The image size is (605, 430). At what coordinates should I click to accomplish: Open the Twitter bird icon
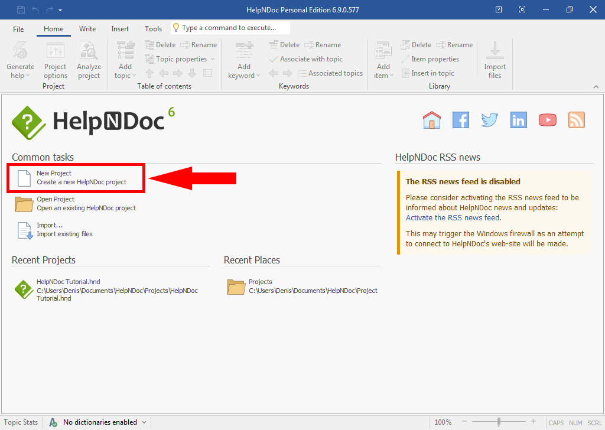point(490,120)
